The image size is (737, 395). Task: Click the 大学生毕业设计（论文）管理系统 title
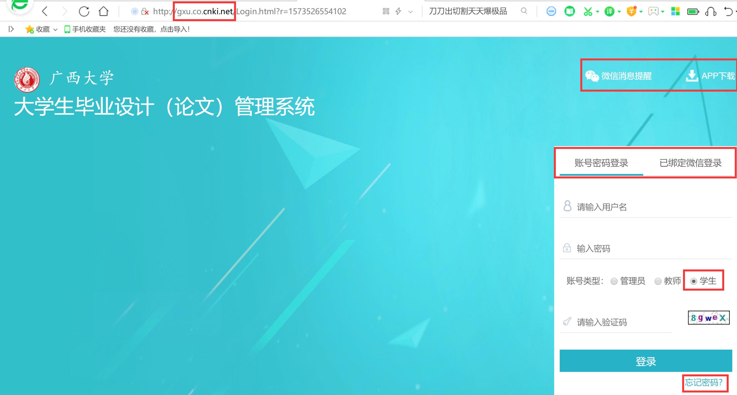tap(164, 107)
